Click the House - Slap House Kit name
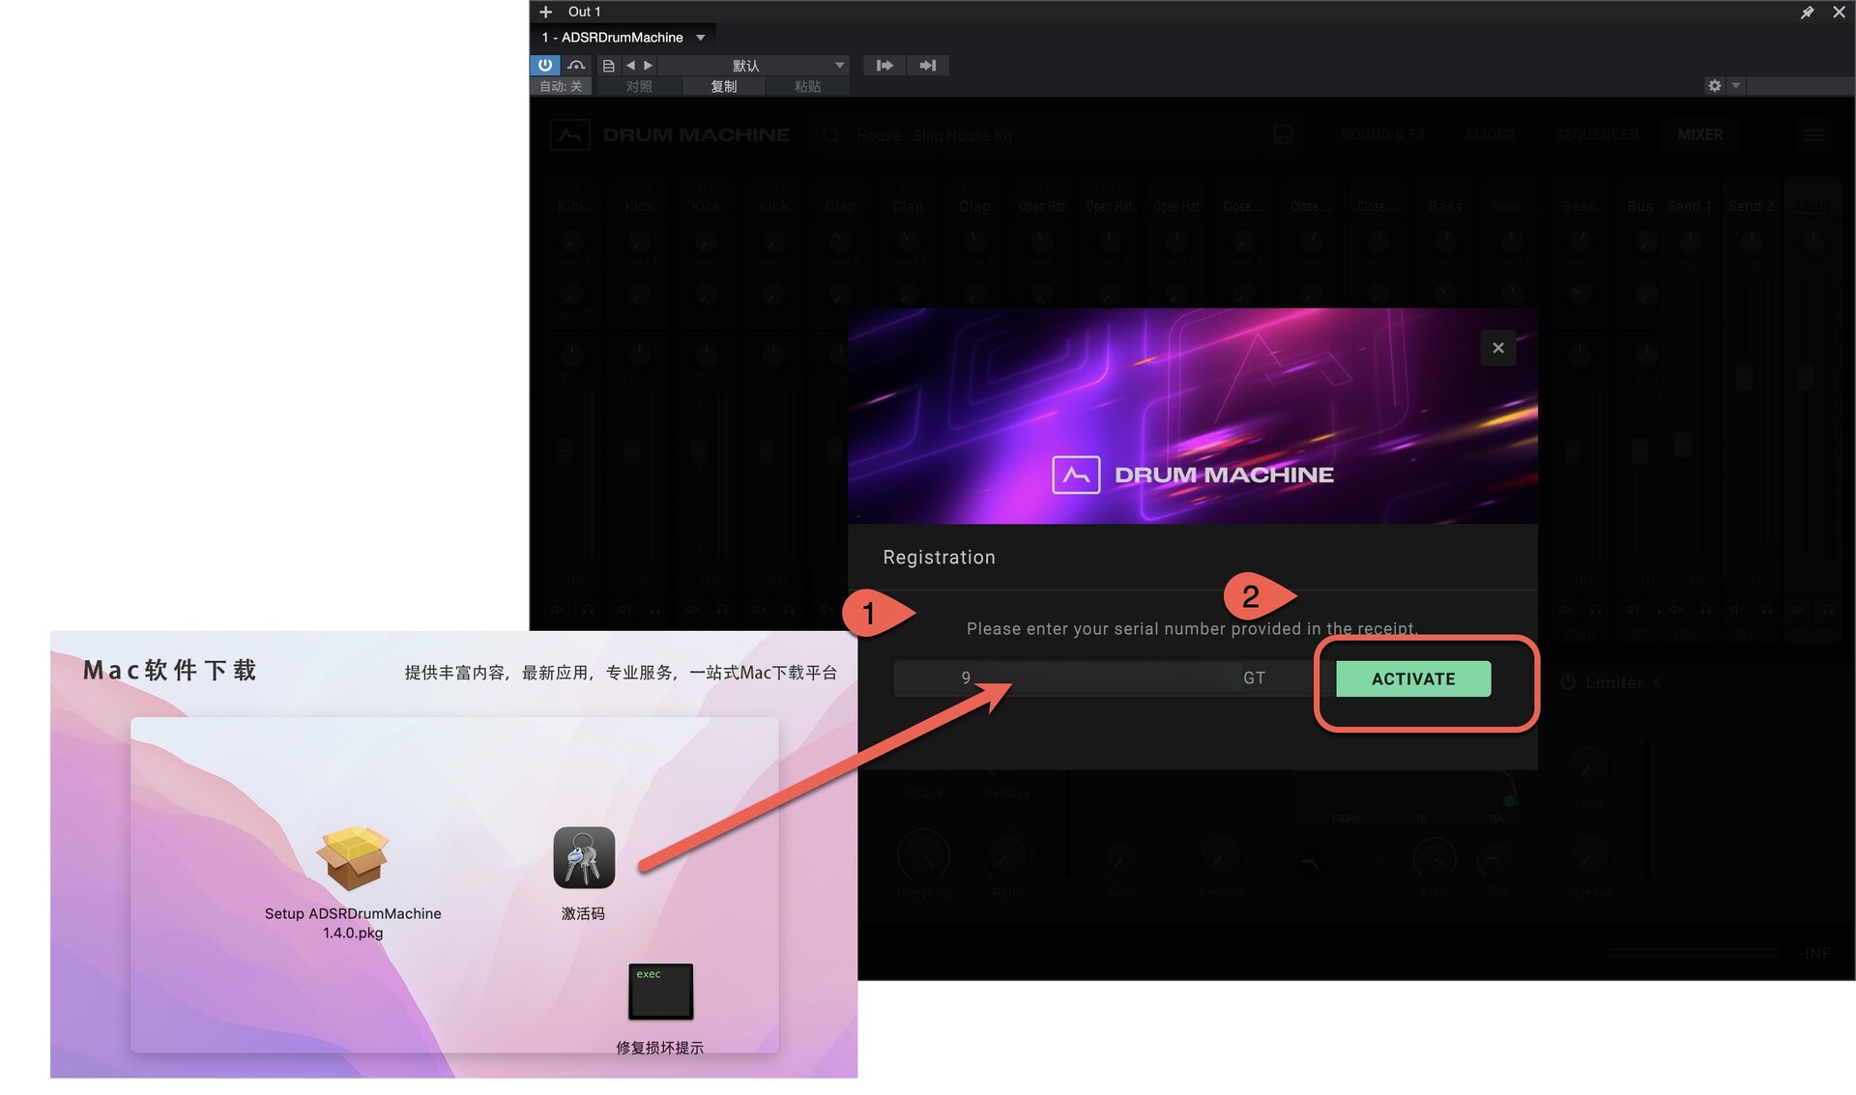The height and width of the screenshot is (1095, 1856). tap(934, 136)
